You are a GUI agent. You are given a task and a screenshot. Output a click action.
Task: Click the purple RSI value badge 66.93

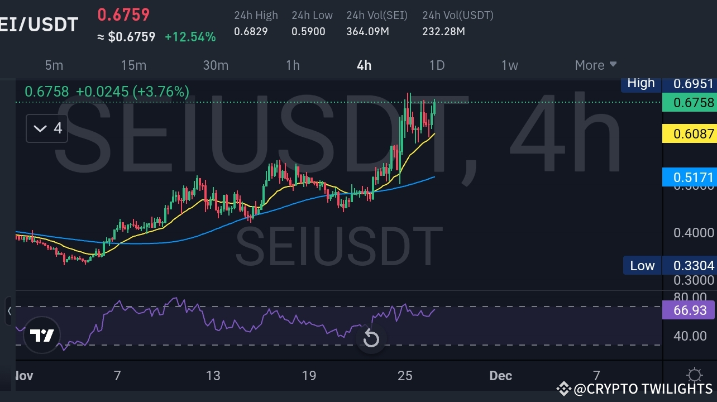coord(689,310)
